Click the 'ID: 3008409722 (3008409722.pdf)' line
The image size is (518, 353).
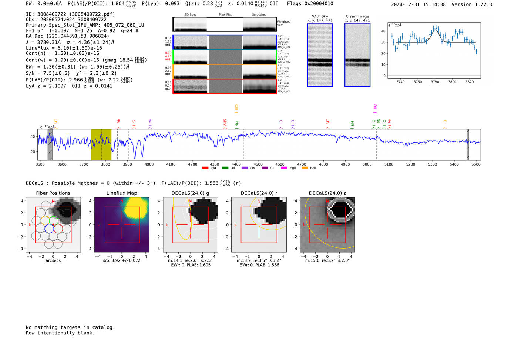coord(70,14)
